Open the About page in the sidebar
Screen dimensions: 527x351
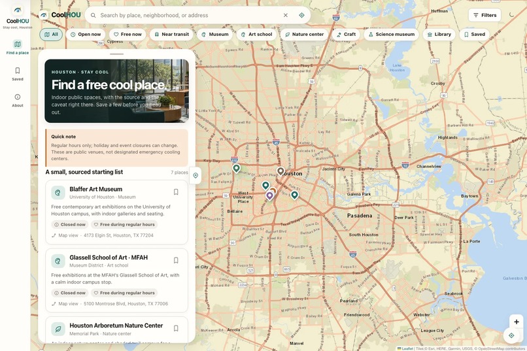[x=18, y=101]
